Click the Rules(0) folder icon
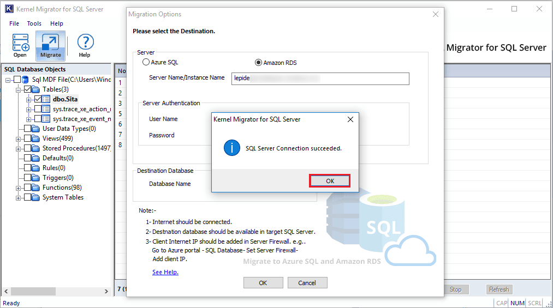 pos(35,168)
